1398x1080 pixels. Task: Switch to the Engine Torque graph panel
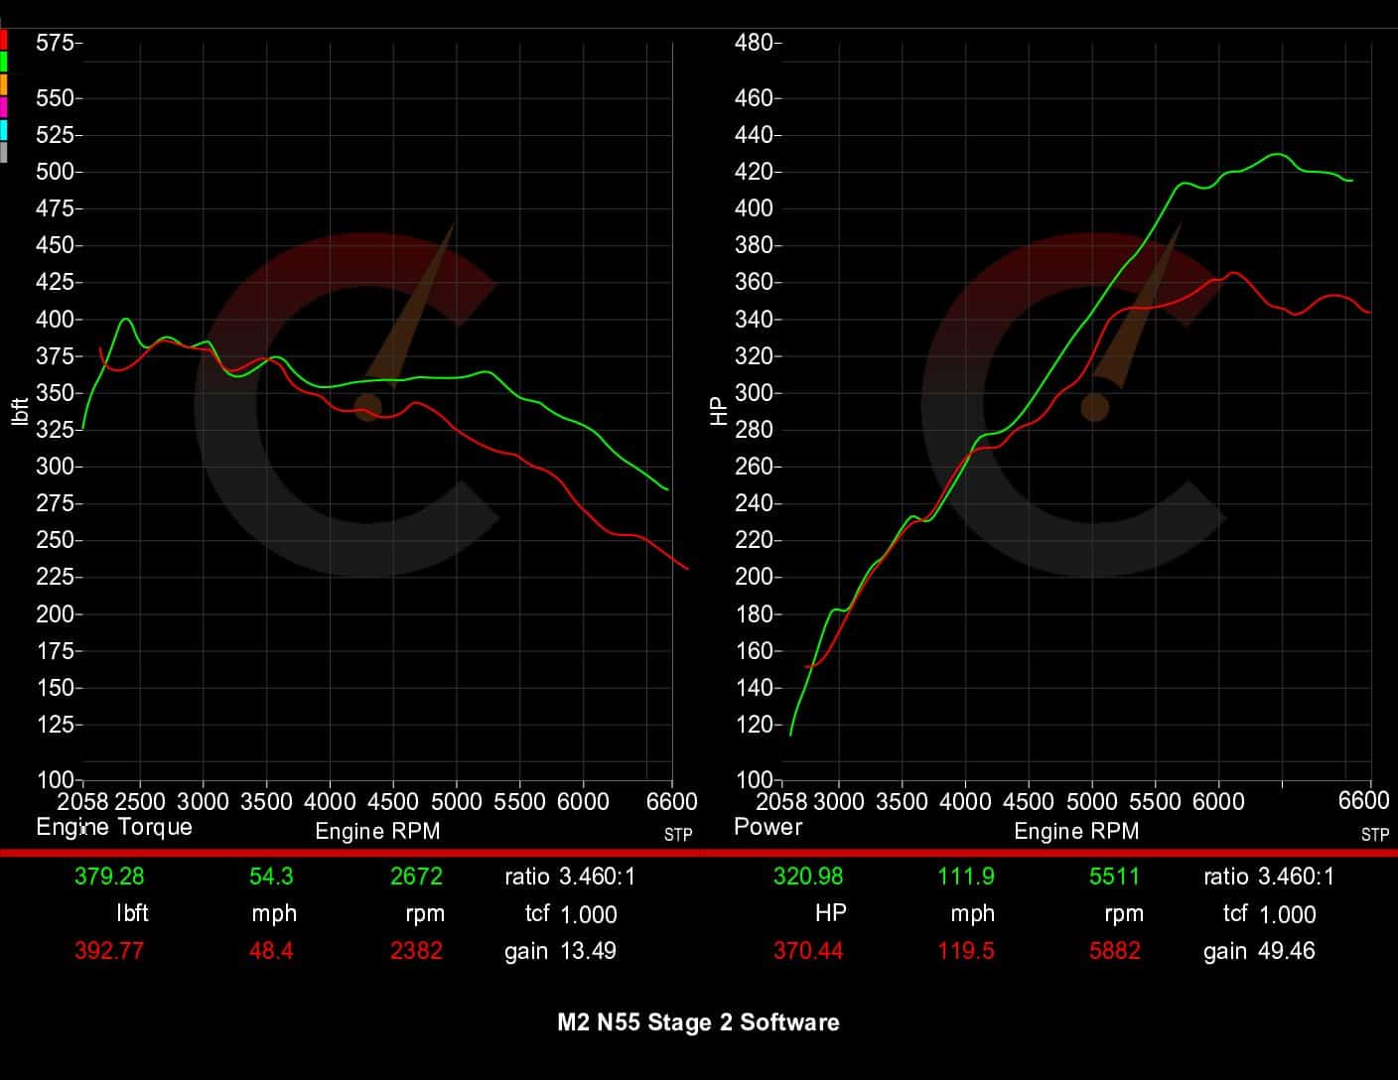click(x=114, y=827)
